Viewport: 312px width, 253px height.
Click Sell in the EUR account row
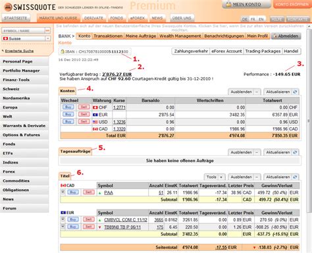click(84, 115)
